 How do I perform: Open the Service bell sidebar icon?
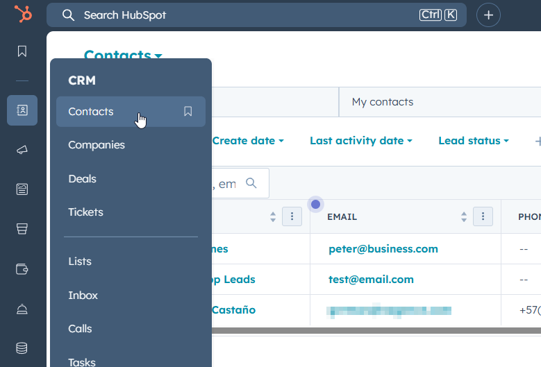coord(22,309)
